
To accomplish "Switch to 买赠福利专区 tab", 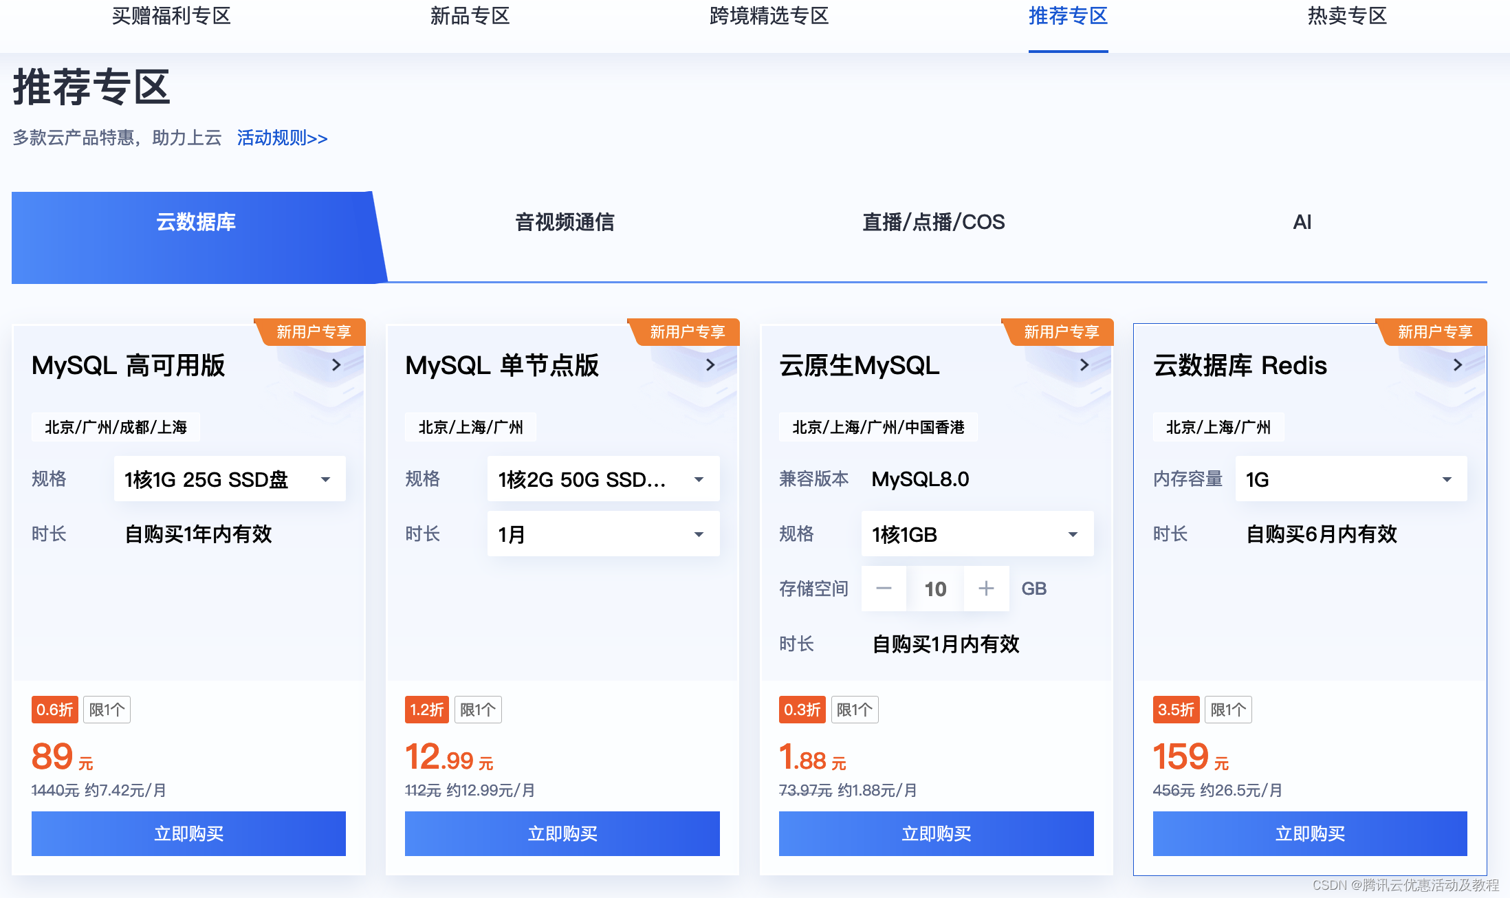I will coord(171,16).
